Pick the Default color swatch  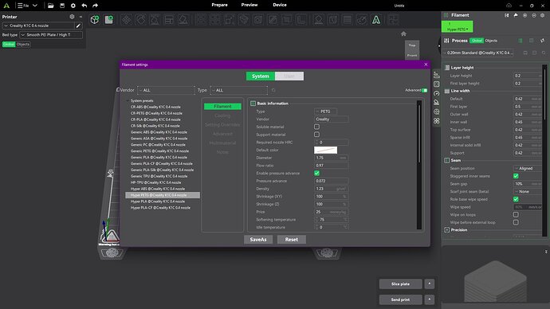[x=325, y=150]
